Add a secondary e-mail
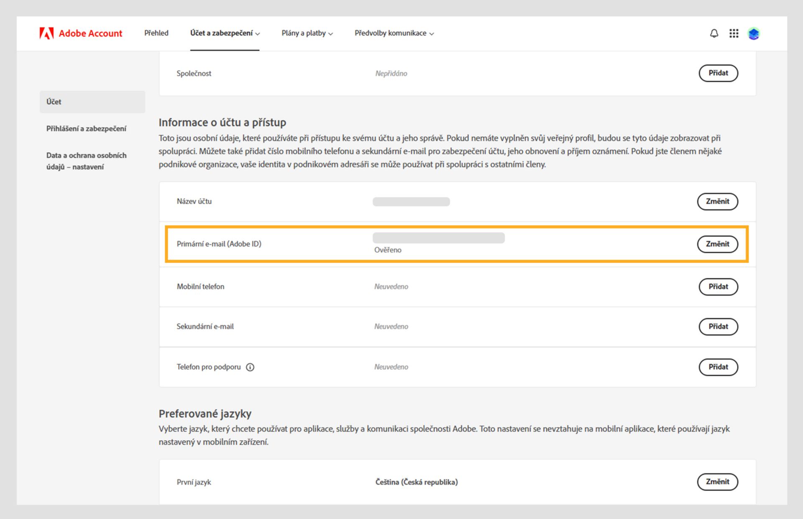This screenshot has width=803, height=519. (x=718, y=326)
